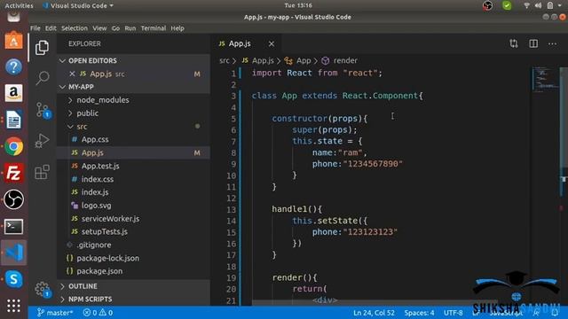Screen dimensions: 568x319
Task: Open OBS Studio from the dock
Action: [x=13, y=199]
